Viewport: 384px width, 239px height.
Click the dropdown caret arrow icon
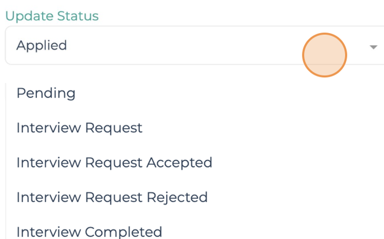(373, 47)
